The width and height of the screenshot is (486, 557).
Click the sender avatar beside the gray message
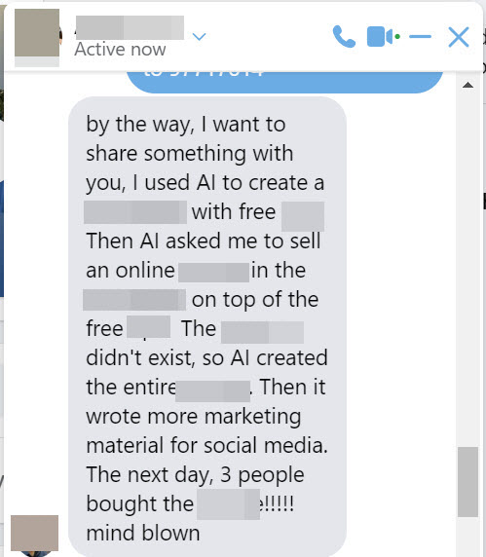coord(34,533)
